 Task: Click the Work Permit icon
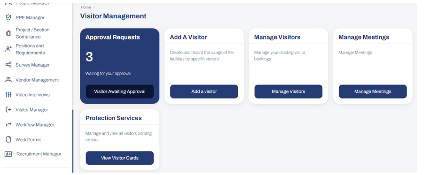tap(8, 140)
